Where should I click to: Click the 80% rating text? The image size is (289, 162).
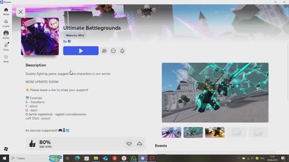[45, 142]
